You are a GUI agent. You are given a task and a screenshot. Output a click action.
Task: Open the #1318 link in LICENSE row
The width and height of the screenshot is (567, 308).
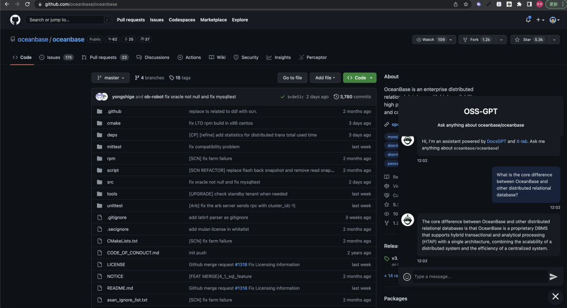click(x=241, y=264)
